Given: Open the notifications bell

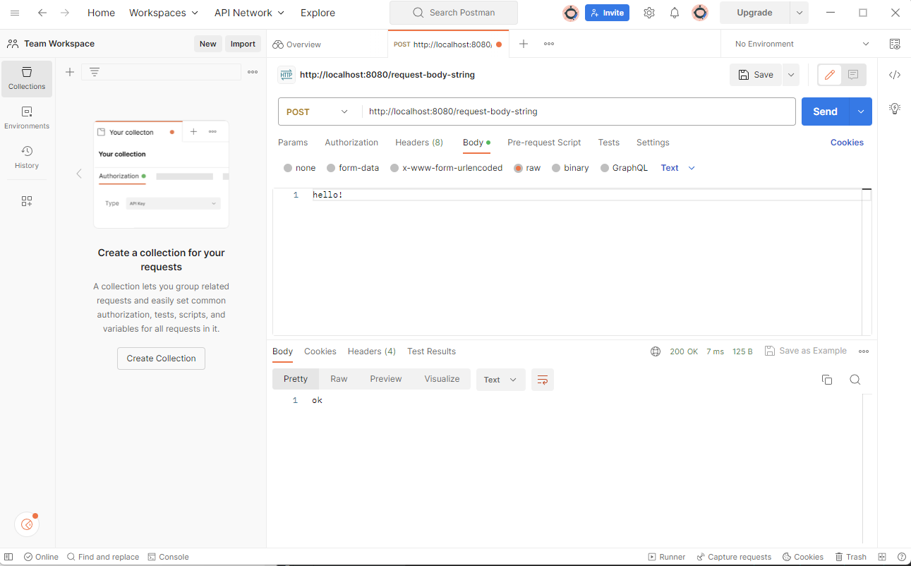Looking at the screenshot, I should point(675,13).
